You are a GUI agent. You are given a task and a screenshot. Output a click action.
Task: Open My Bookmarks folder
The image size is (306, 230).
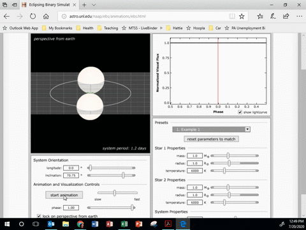tap(57, 28)
